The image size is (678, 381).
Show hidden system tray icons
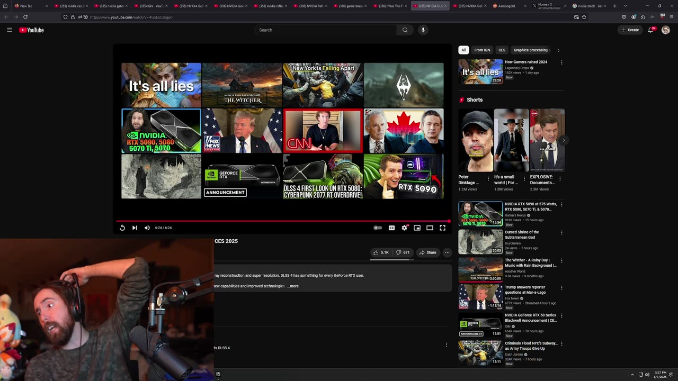point(632,375)
